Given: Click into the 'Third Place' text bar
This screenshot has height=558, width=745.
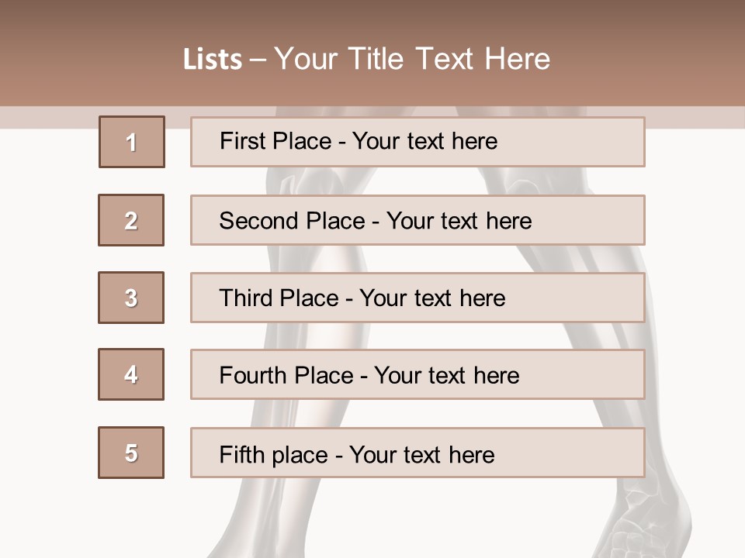Looking at the screenshot, I should pos(418,298).
